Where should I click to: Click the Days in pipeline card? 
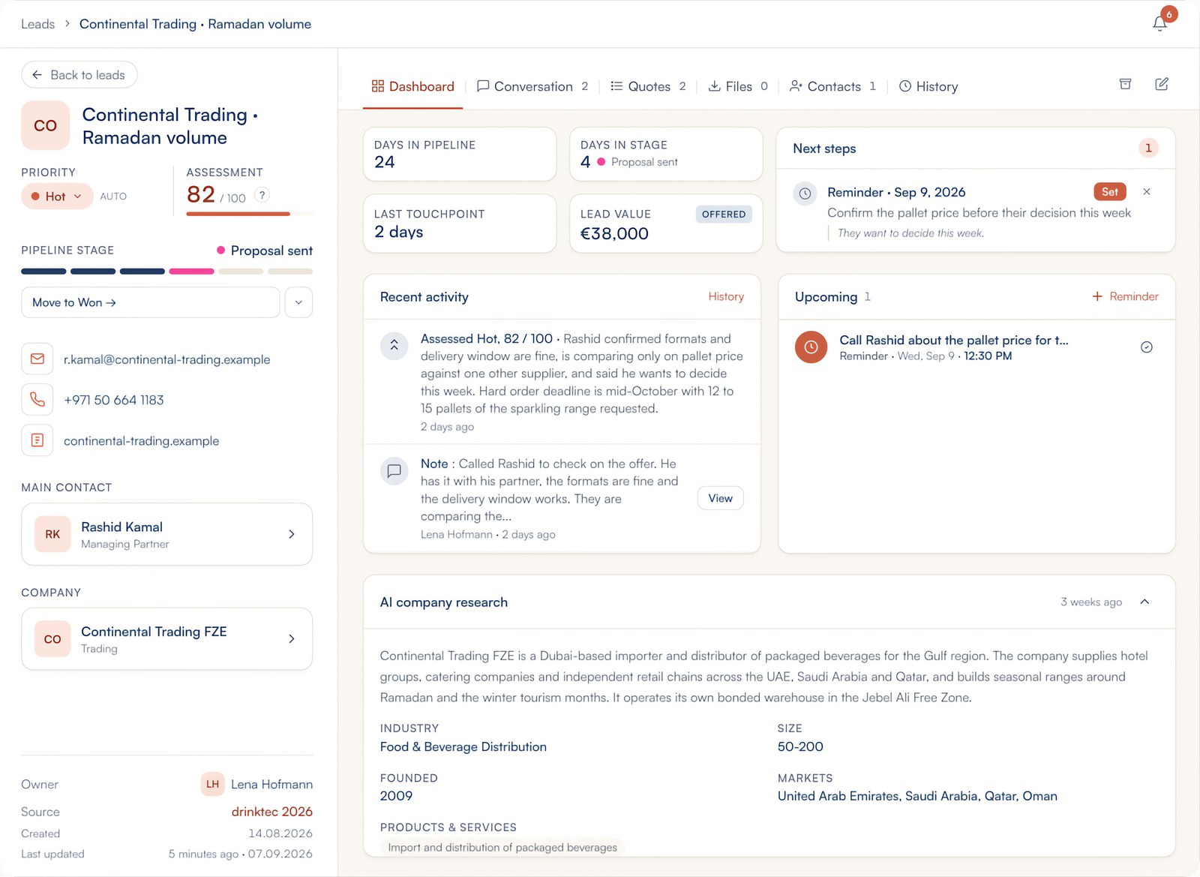point(460,154)
